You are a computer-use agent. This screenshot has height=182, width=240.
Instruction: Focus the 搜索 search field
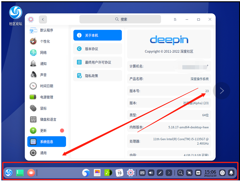pos(120,19)
